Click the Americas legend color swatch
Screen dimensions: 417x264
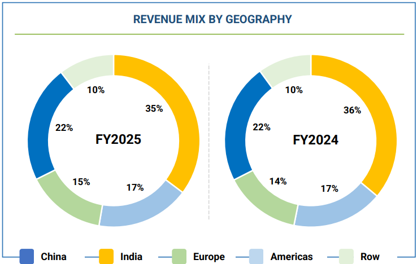tap(257, 257)
